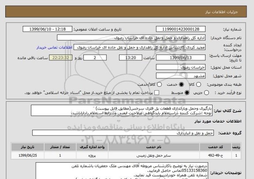Click the کد خدمت column header

pyautogui.click(x=216, y=147)
